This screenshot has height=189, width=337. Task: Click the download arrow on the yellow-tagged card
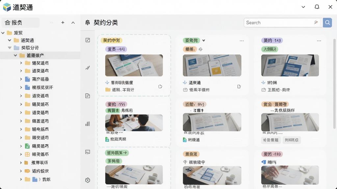[107, 82]
